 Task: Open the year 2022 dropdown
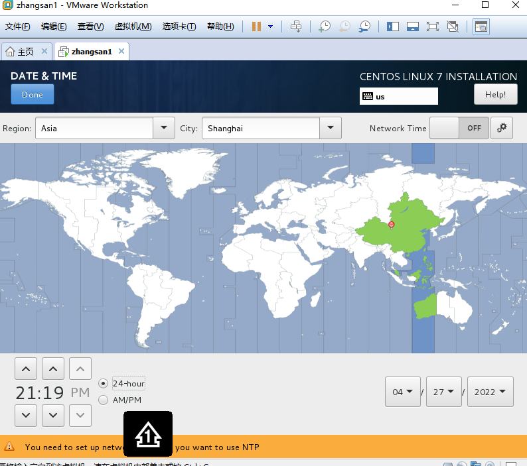(490, 392)
